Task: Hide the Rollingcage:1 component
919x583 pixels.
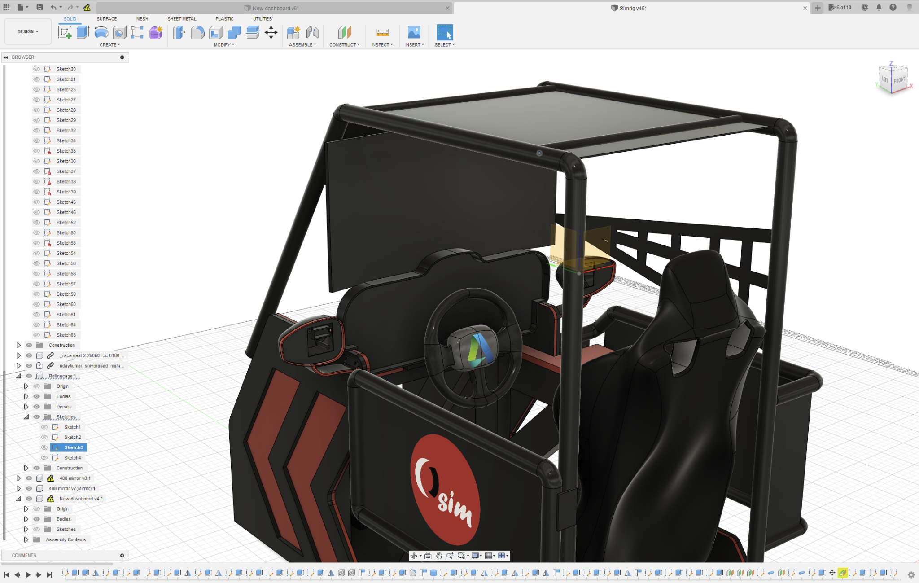Action: point(29,376)
